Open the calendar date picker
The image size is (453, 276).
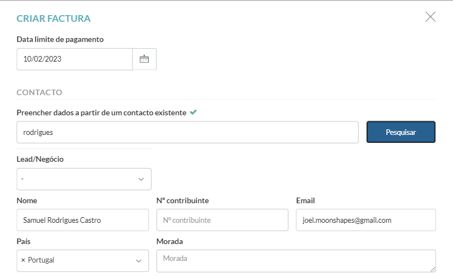click(144, 59)
